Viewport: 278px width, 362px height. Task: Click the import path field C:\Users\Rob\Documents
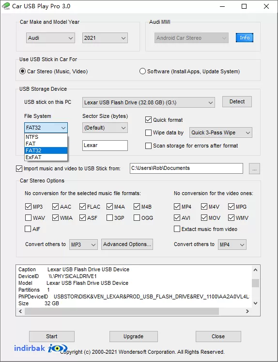(186, 168)
